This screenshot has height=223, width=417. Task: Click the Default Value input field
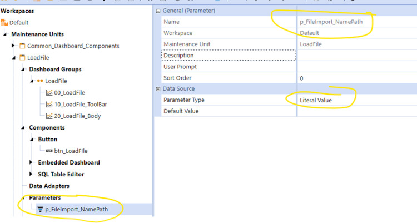(356, 111)
